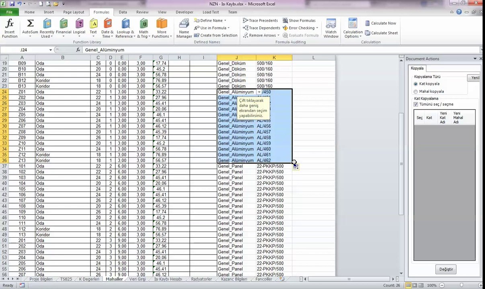
Task: Open the dropdown arrow in cell J24
Action: point(259,92)
